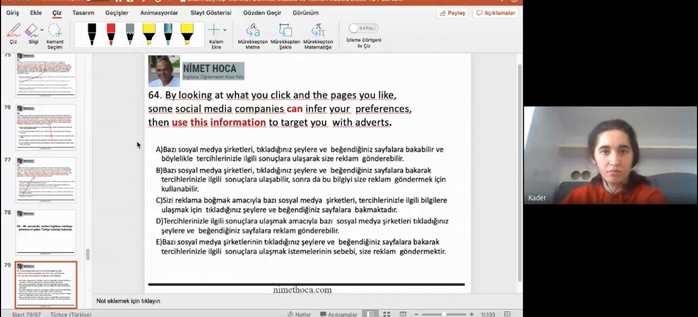Toggle Notlar pane in status bar

[x=299, y=314]
